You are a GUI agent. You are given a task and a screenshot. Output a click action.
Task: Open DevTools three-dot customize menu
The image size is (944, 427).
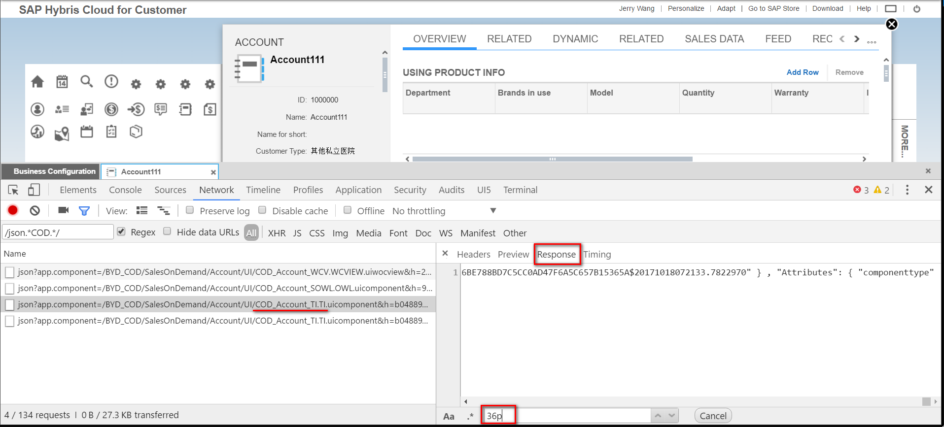click(907, 190)
